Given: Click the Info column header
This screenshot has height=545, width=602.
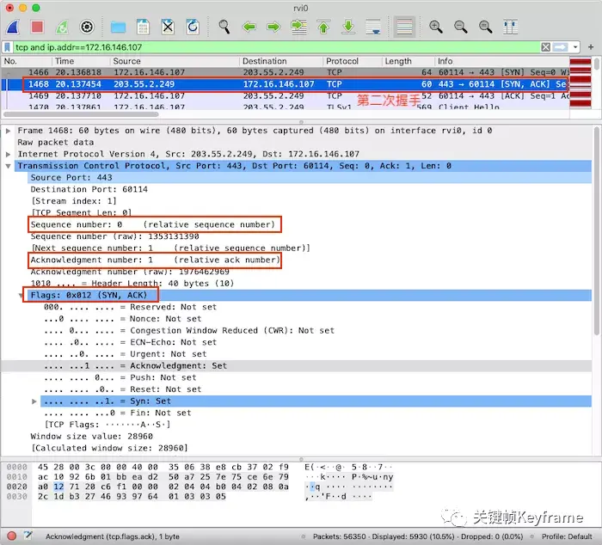Looking at the screenshot, I should coord(501,61).
